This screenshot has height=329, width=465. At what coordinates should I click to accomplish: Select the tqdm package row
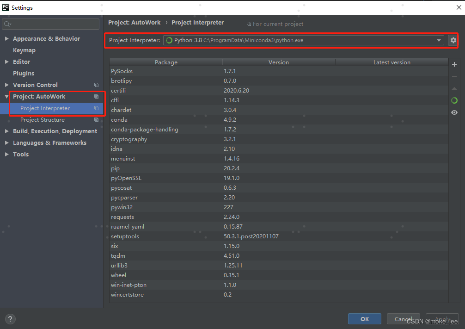pyautogui.click(x=279, y=256)
